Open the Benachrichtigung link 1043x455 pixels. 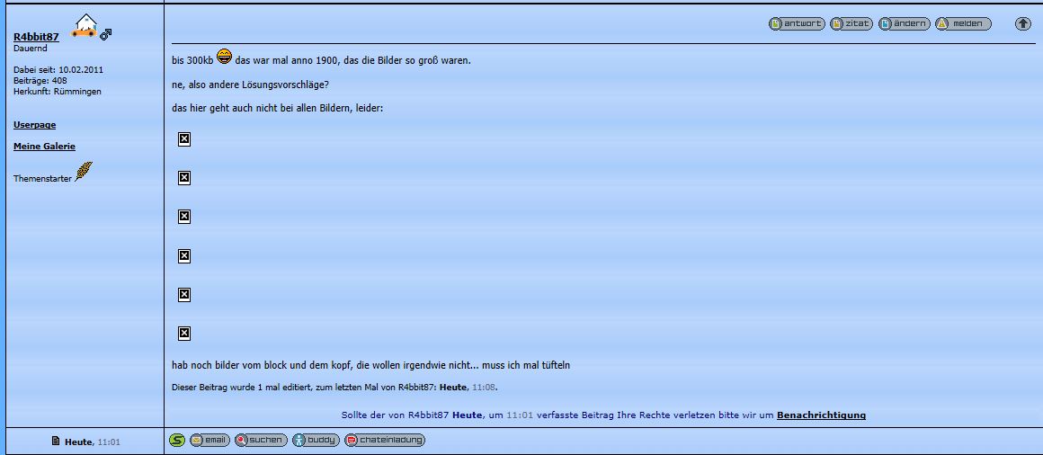coord(821,415)
